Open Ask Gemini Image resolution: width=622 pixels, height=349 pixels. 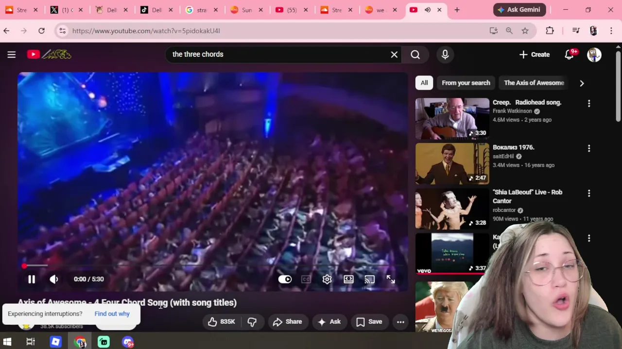519,10
